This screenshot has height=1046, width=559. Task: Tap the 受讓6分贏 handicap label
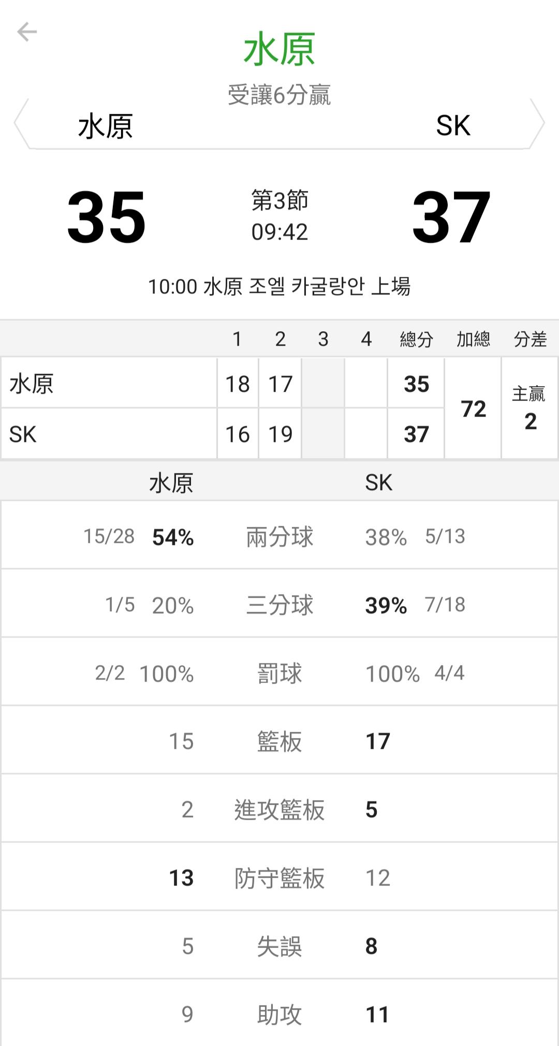tap(279, 95)
